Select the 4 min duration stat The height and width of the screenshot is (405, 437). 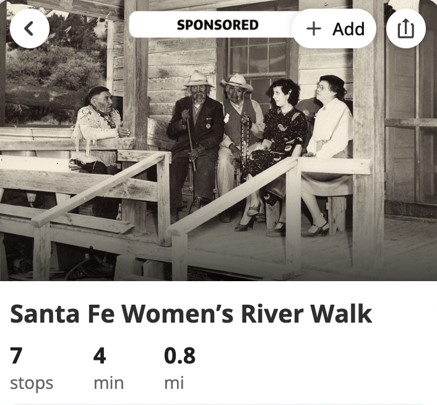pyautogui.click(x=100, y=356)
